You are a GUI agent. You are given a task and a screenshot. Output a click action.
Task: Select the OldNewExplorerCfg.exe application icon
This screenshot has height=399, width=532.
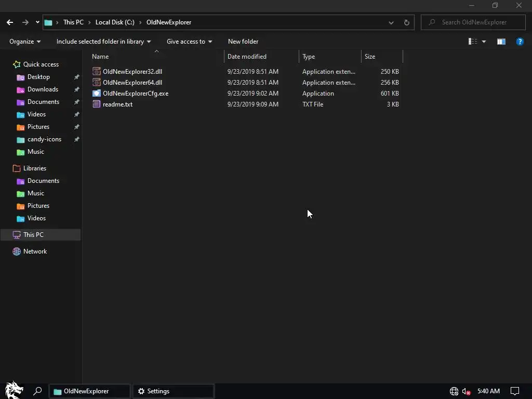(x=96, y=94)
